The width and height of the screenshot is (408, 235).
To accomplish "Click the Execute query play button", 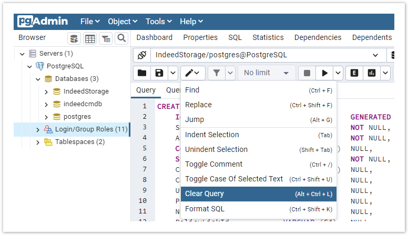I will (325, 73).
